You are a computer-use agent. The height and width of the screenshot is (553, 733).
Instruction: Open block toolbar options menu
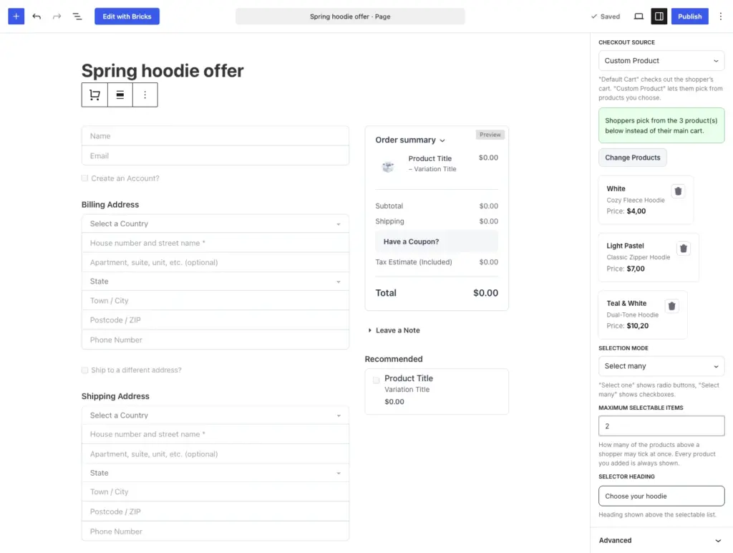[145, 95]
